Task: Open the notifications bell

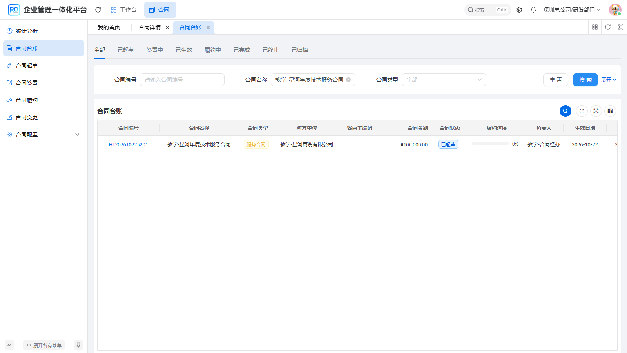Action: tap(533, 10)
